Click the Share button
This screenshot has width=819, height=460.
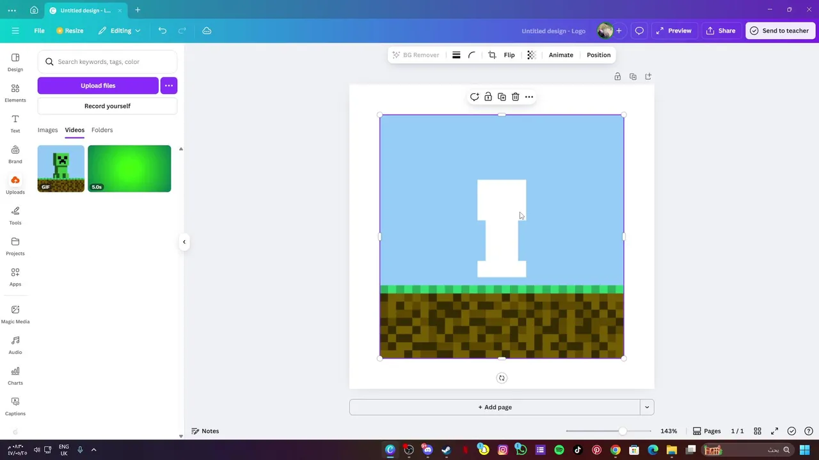click(x=720, y=31)
